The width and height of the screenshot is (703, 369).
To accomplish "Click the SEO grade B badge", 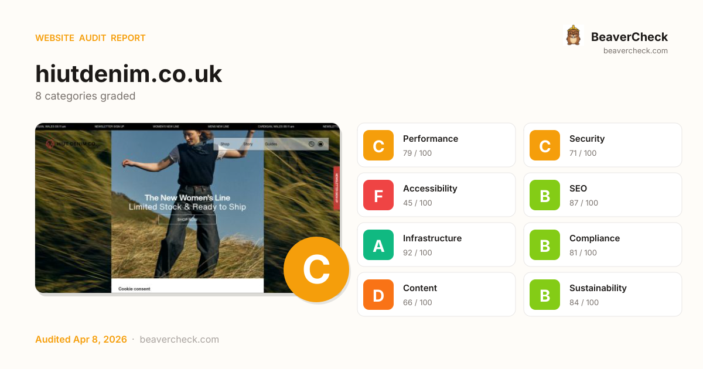I will tap(545, 195).
